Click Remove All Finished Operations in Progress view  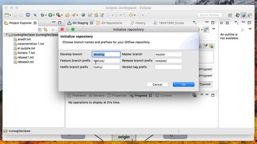coord(194,95)
